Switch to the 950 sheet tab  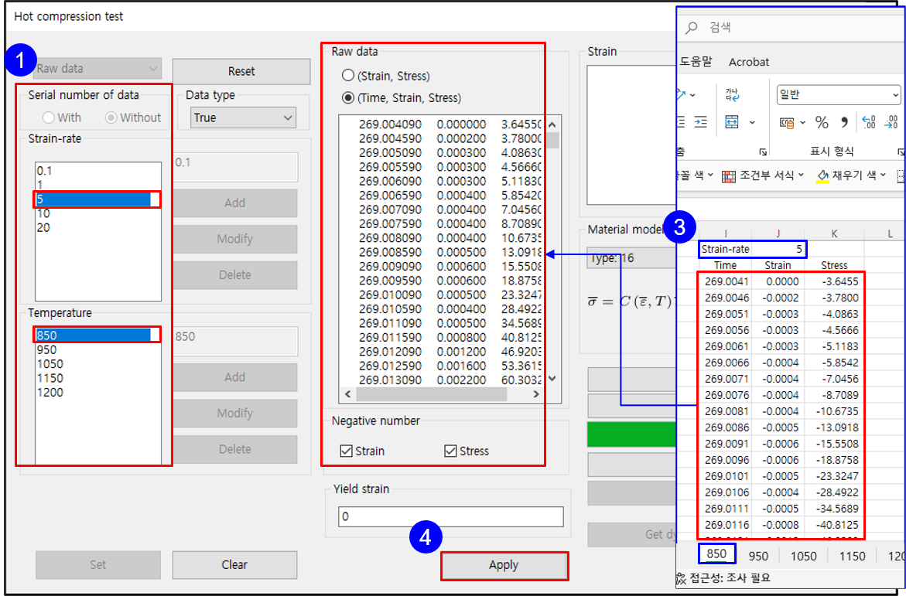tap(758, 556)
